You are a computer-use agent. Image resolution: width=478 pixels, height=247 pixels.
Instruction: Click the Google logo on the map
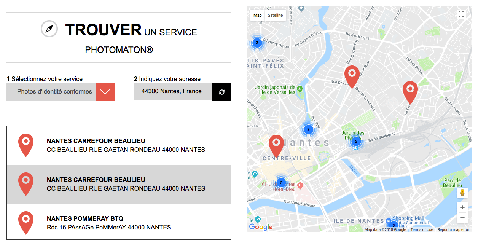tap(261, 227)
